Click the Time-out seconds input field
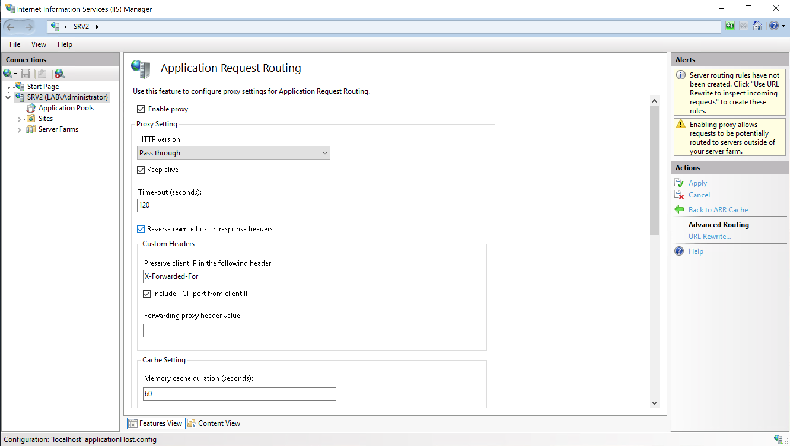Viewport: 790px width, 446px height. (x=233, y=206)
